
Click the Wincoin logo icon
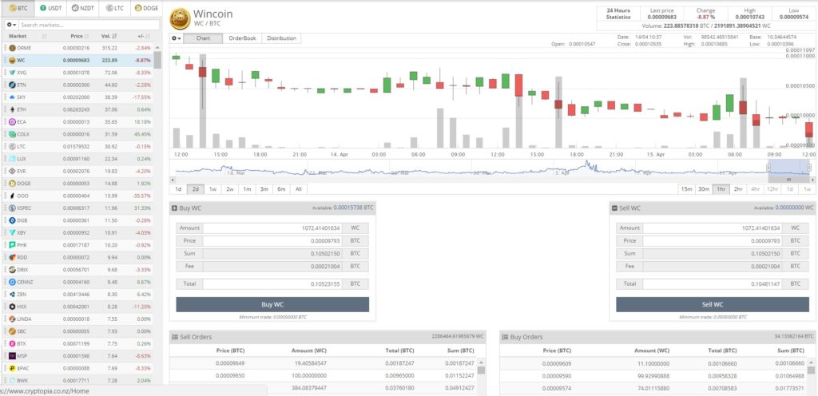(x=180, y=18)
